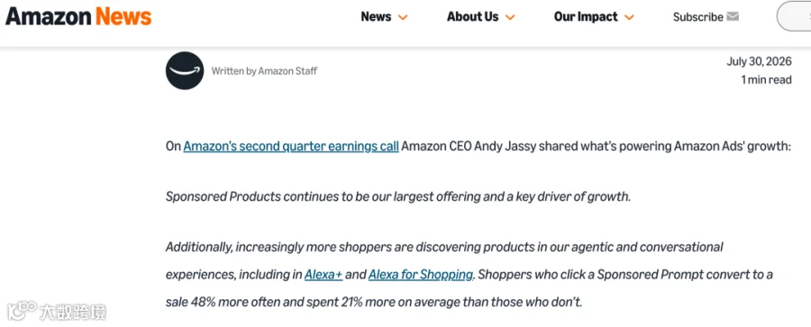Open the Alexa for Shopping link
The height and width of the screenshot is (327, 811).
coord(421,274)
